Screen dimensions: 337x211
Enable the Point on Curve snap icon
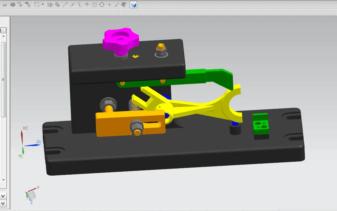click(117, 5)
